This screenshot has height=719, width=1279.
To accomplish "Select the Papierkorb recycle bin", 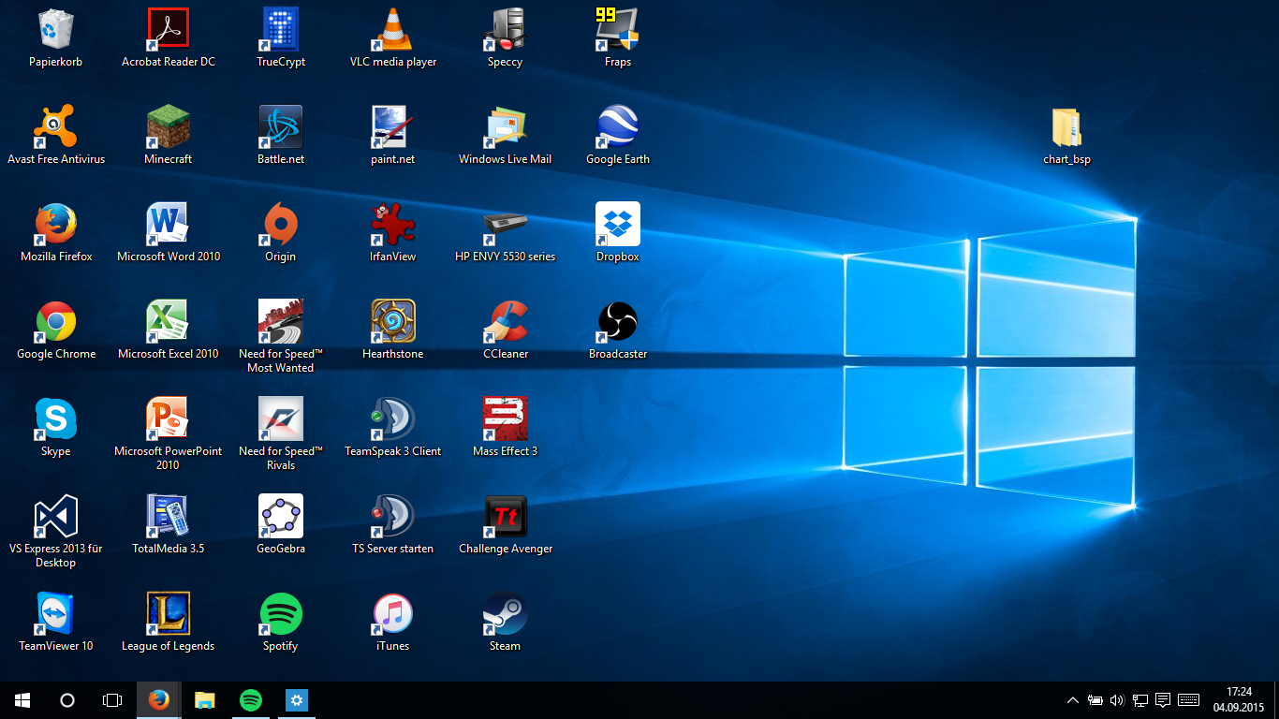I will click(56, 31).
